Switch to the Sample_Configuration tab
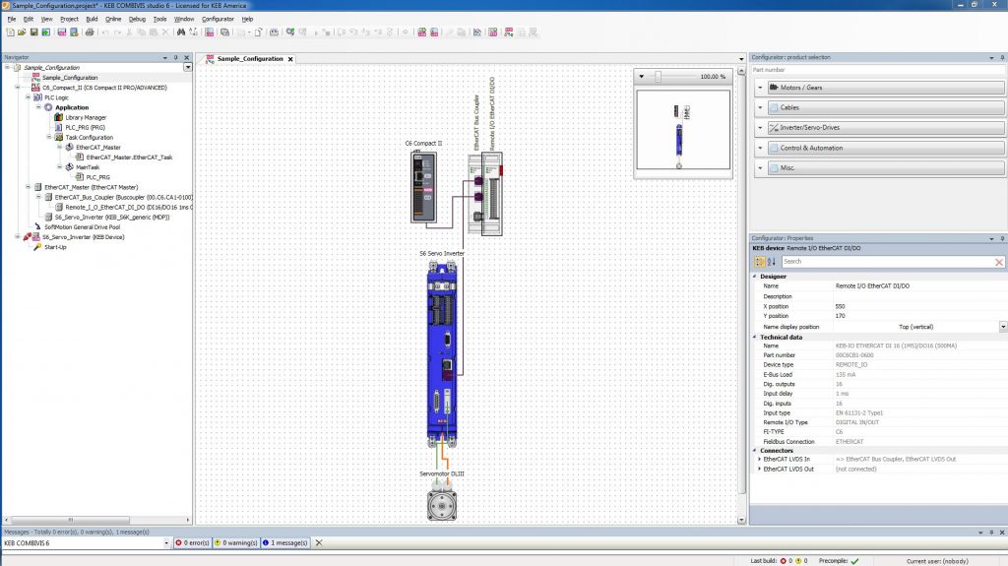 (x=250, y=58)
